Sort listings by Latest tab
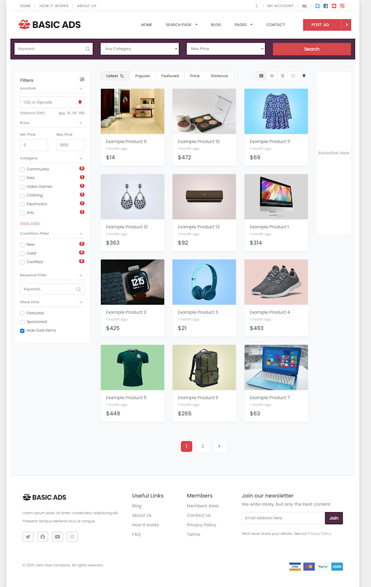The image size is (371, 587). click(115, 75)
